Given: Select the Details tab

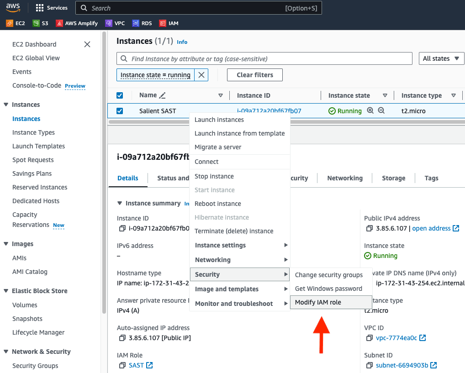Looking at the screenshot, I should 128,178.
